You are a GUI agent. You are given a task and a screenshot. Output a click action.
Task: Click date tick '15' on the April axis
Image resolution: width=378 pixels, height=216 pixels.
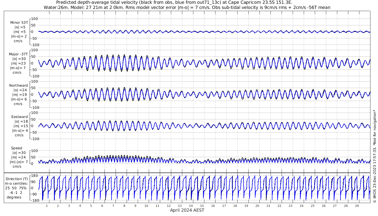pyautogui.click(x=202, y=206)
